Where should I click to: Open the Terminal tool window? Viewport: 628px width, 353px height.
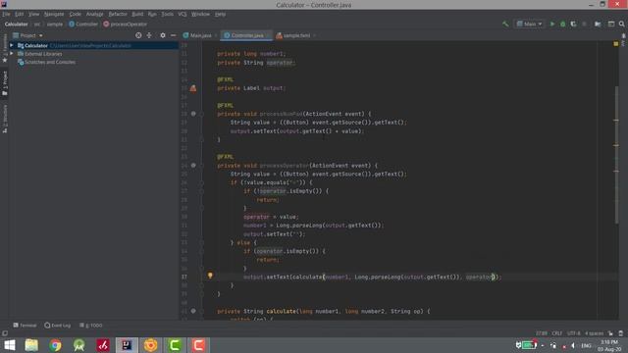[25, 326]
